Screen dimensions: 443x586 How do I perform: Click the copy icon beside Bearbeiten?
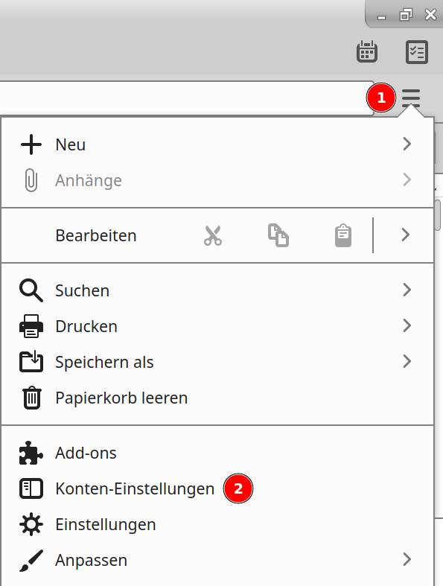(x=278, y=235)
